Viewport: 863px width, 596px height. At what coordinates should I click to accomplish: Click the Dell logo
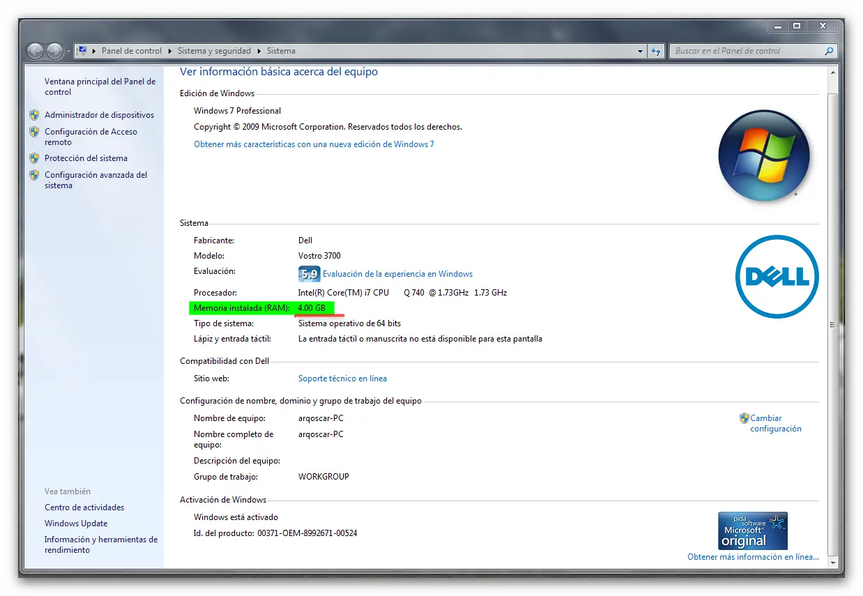(x=777, y=277)
